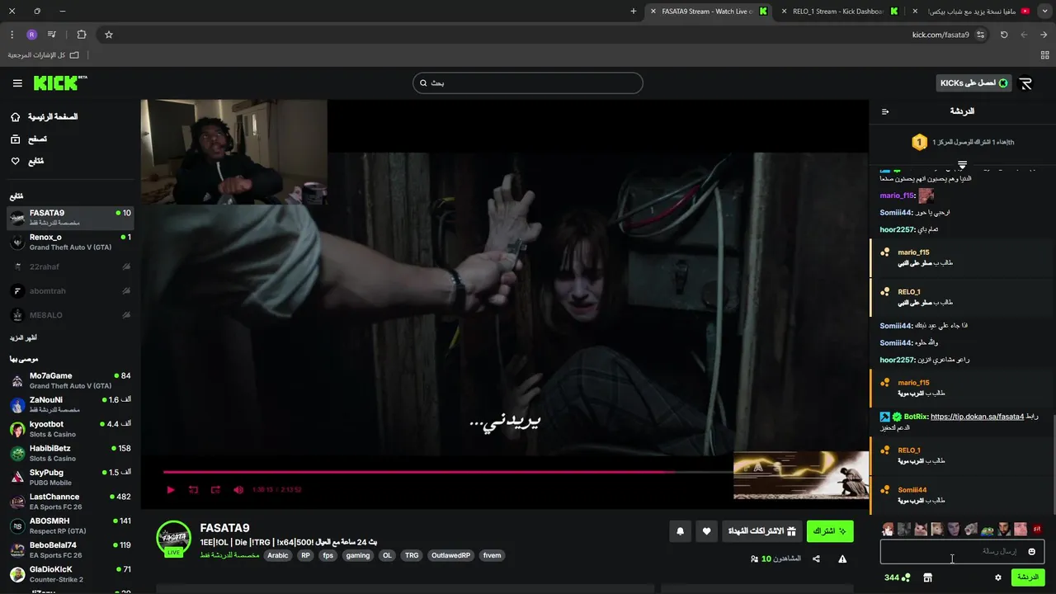The height and width of the screenshot is (594, 1056).
Task: Collapse chat panel with header icon
Action: pos(885,111)
